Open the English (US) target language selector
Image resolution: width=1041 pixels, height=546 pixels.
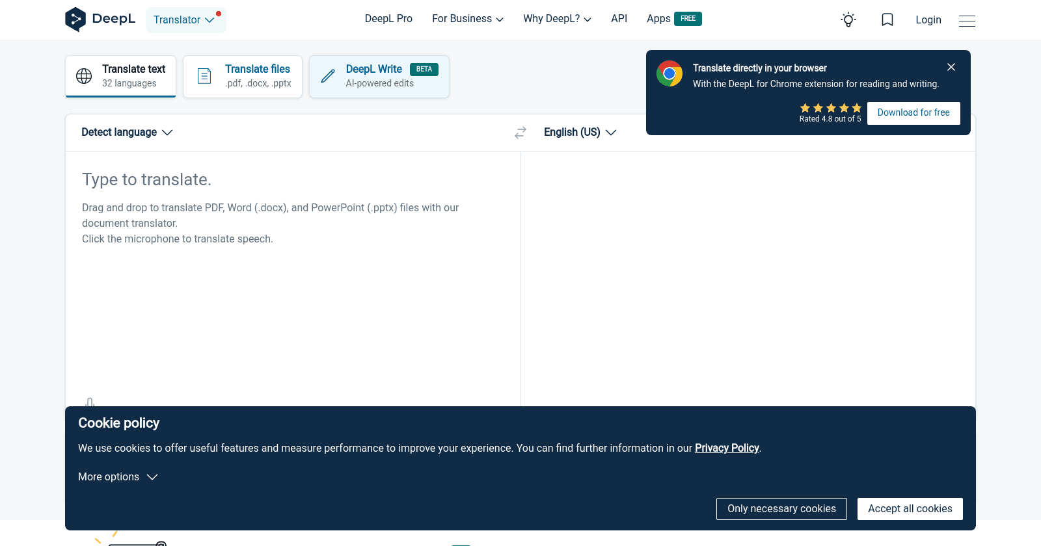pyautogui.click(x=580, y=133)
